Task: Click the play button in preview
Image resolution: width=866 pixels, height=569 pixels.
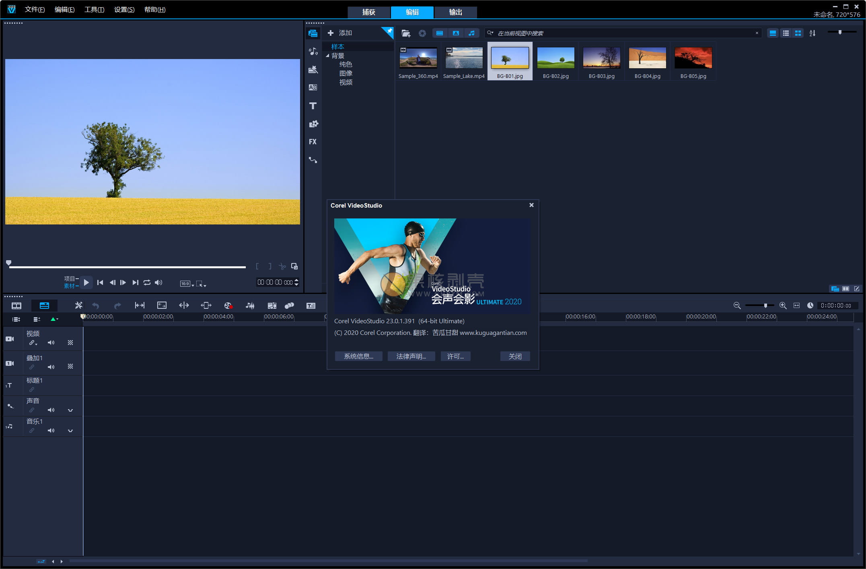Action: [x=86, y=282]
